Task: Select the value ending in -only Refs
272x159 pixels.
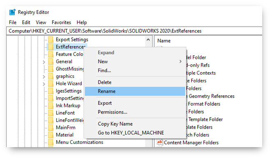Action: (x=198, y=65)
